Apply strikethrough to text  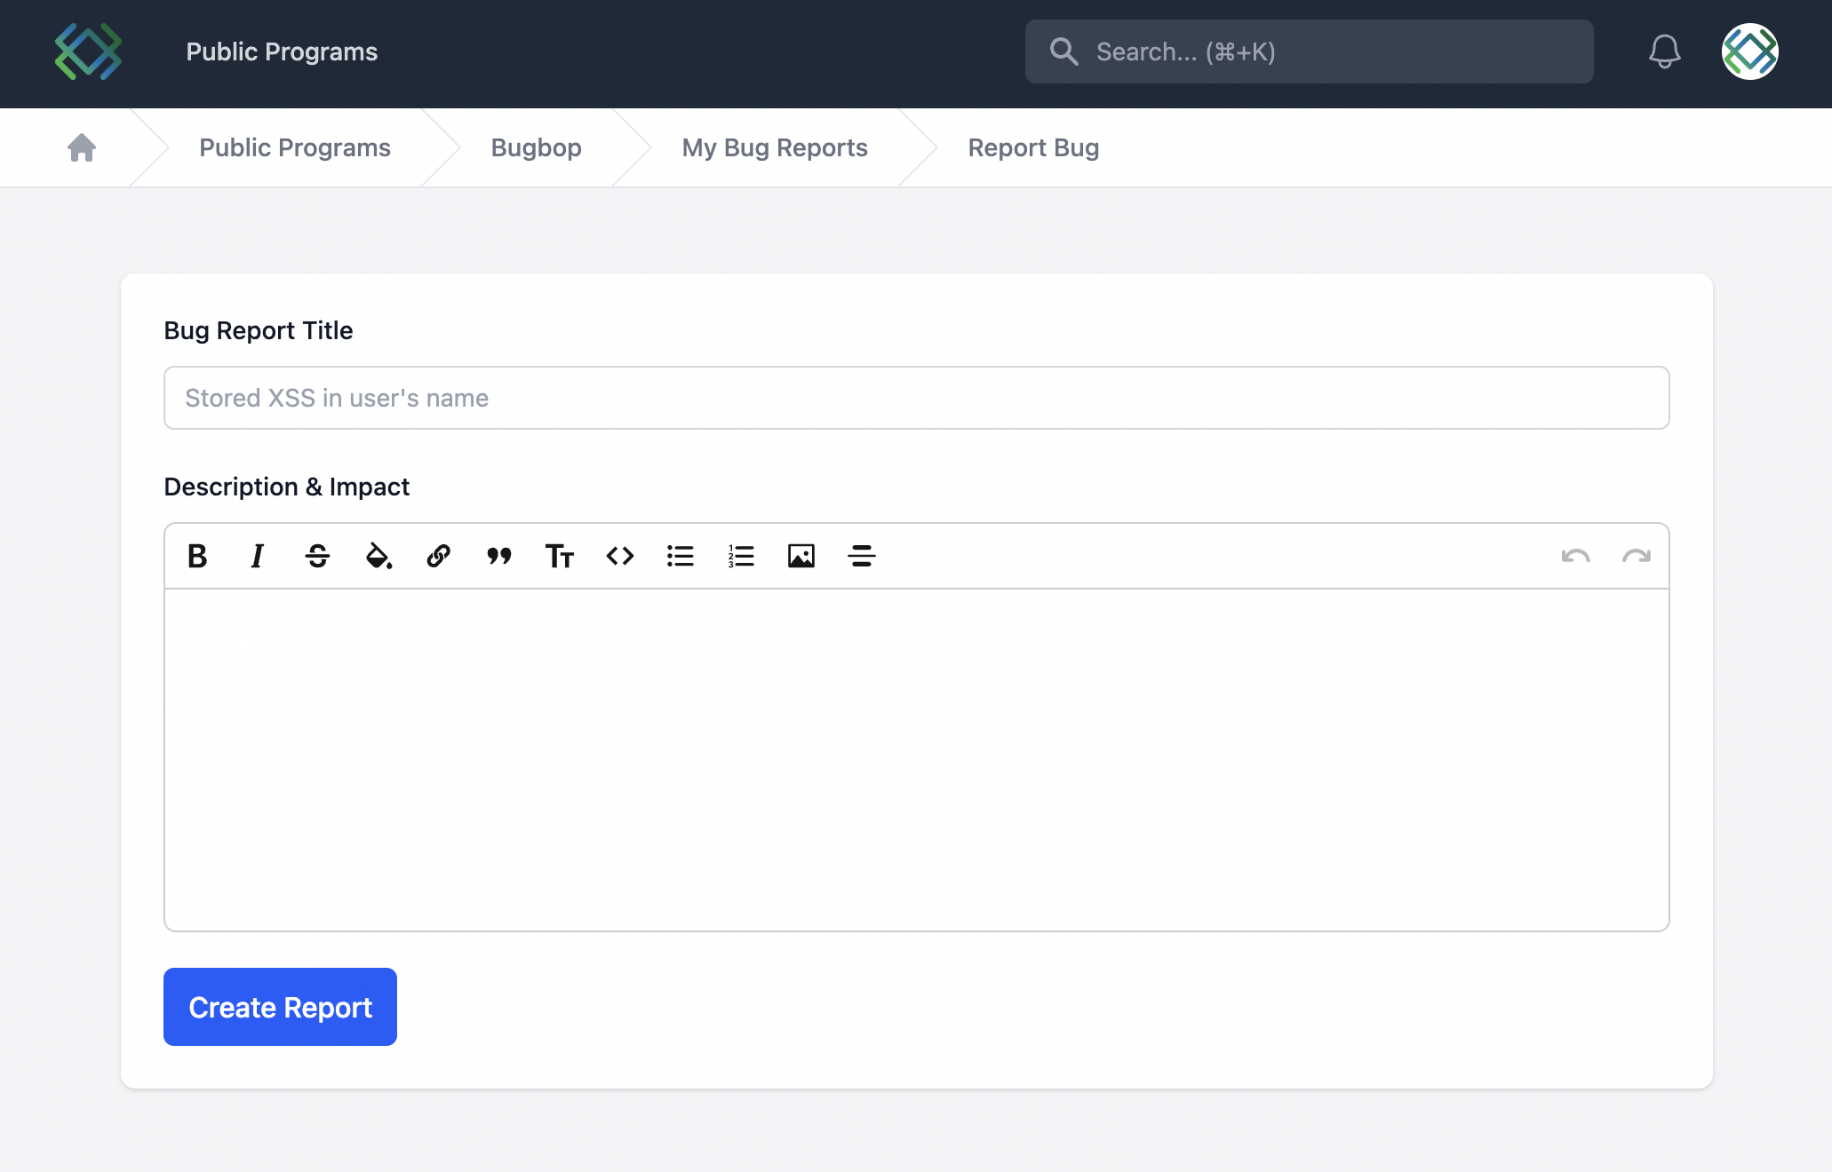317,557
